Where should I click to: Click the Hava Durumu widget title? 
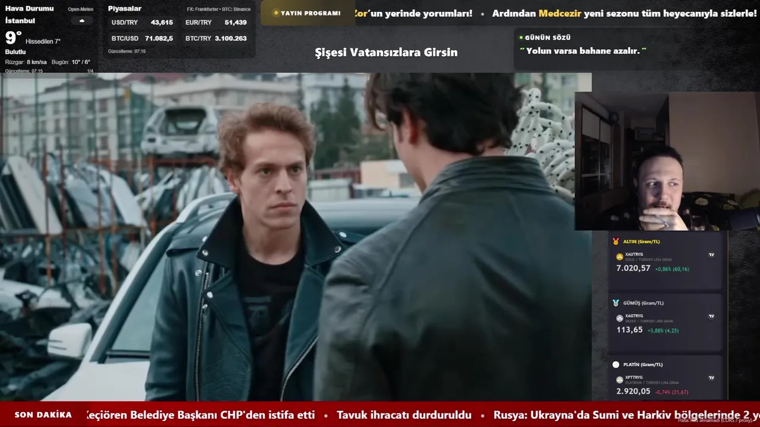(x=29, y=9)
